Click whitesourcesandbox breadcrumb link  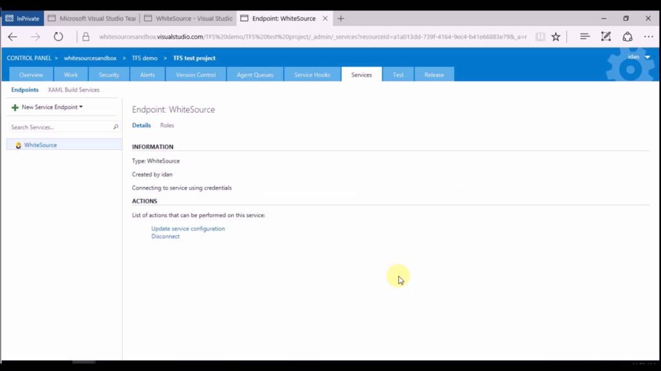[x=90, y=58]
